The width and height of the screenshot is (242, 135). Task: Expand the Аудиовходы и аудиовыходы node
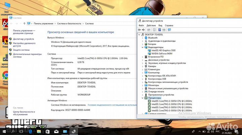(x=143, y=41)
